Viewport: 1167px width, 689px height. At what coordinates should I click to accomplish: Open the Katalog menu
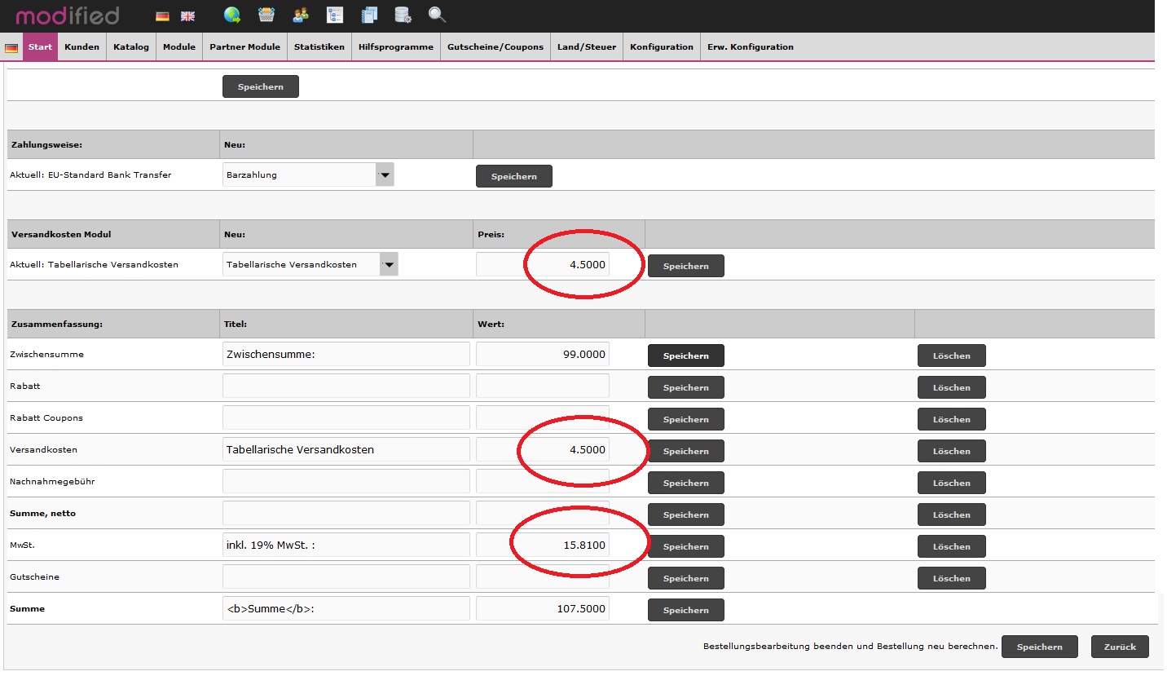click(131, 47)
